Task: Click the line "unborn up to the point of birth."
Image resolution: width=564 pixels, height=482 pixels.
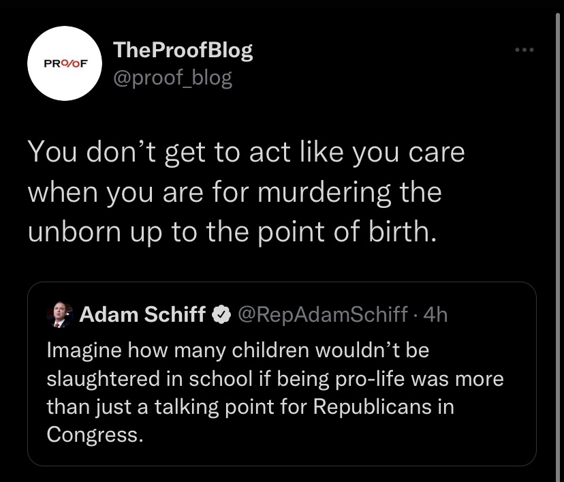Action: [230, 232]
